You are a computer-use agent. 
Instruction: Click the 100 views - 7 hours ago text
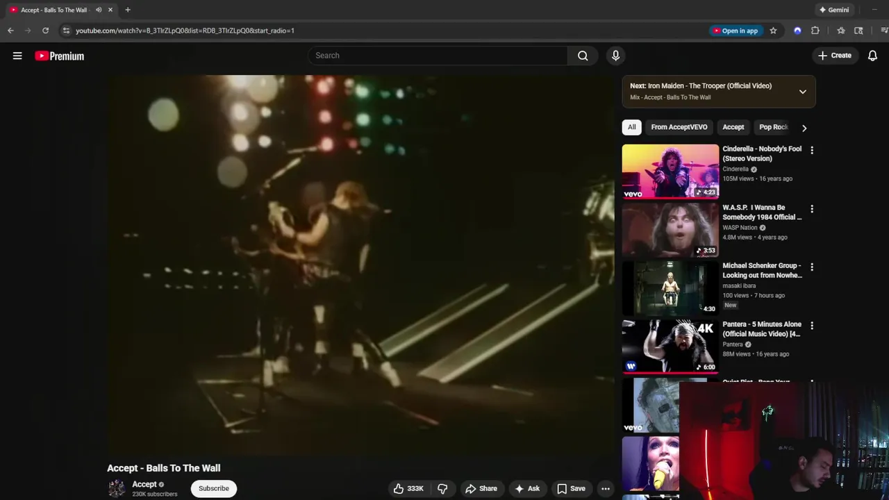pyautogui.click(x=754, y=295)
